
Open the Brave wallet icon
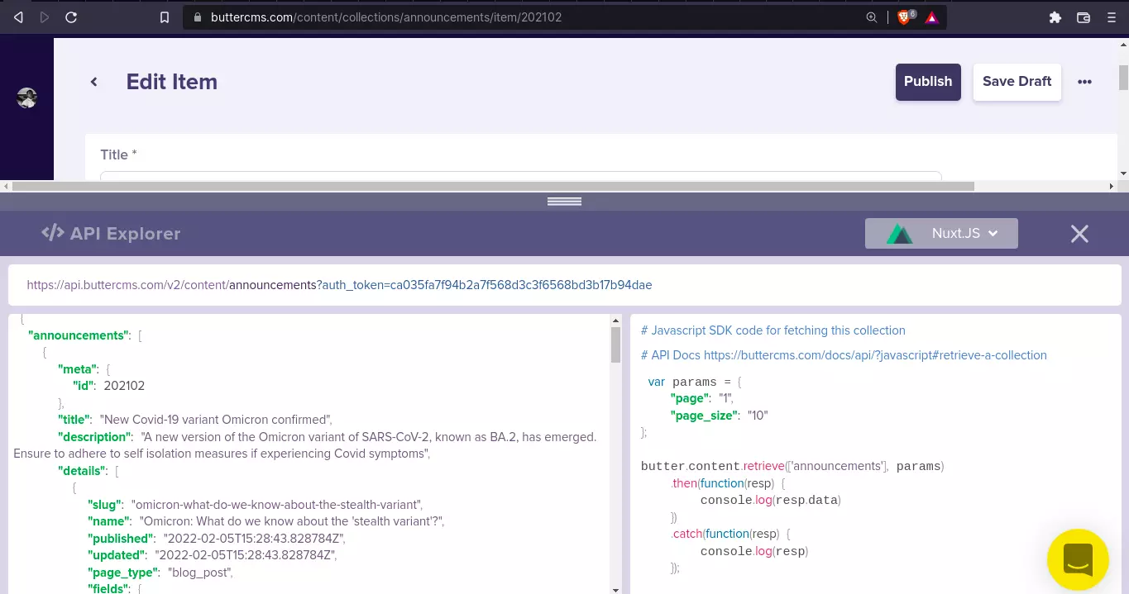pyautogui.click(x=1084, y=17)
